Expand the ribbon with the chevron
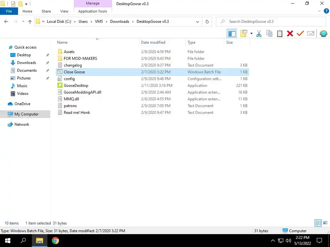The height and width of the screenshot is (247, 330). pyautogui.click(x=319, y=11)
